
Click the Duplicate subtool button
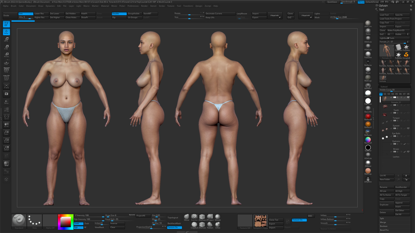point(387,205)
